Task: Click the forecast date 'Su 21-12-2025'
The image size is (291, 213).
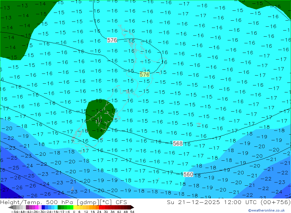Action: click(193, 202)
